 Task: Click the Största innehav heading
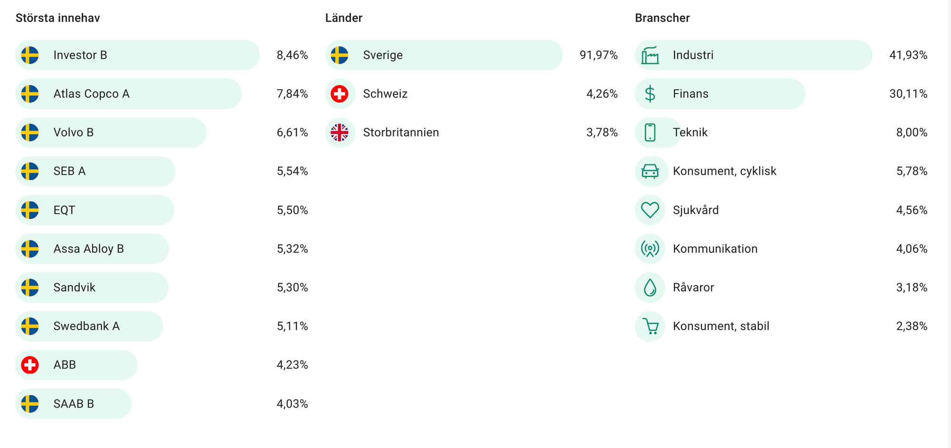click(58, 18)
